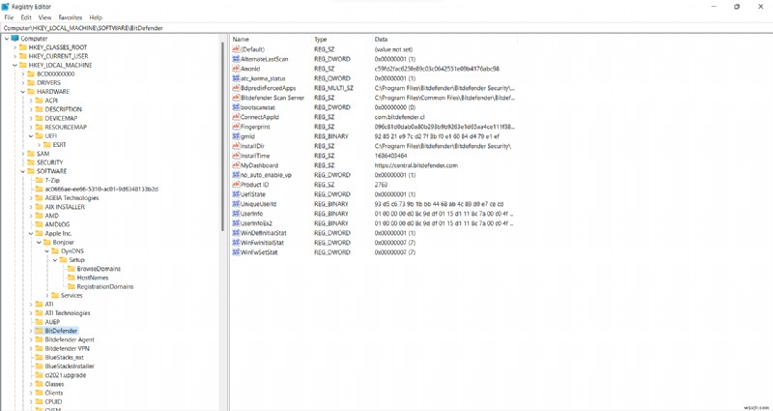Select the Product ID value icon
Screen dimensions: 773x411
click(236, 185)
